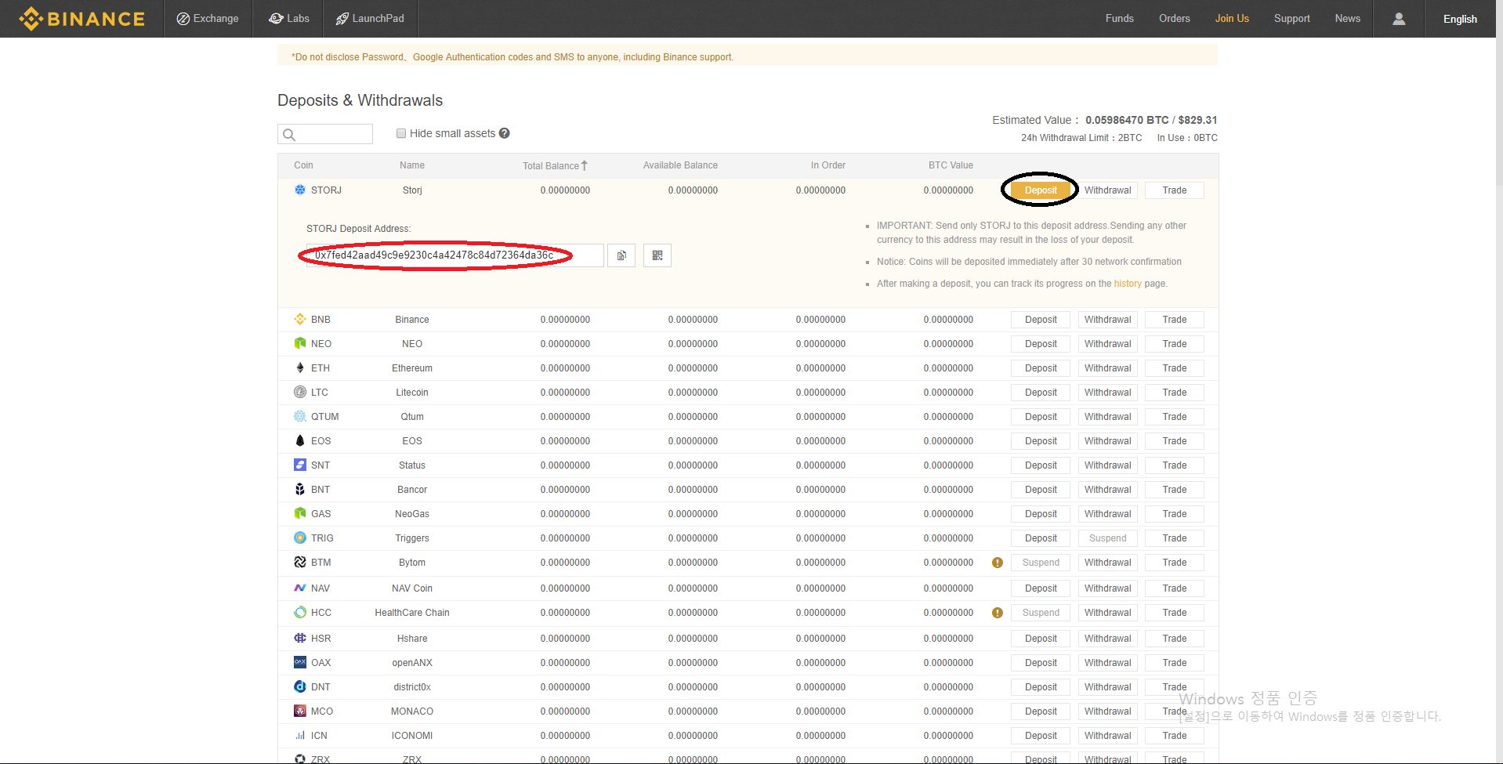Click Suspend deposit button for BTM
Viewport: 1503px width, 764px height.
coord(1041,563)
